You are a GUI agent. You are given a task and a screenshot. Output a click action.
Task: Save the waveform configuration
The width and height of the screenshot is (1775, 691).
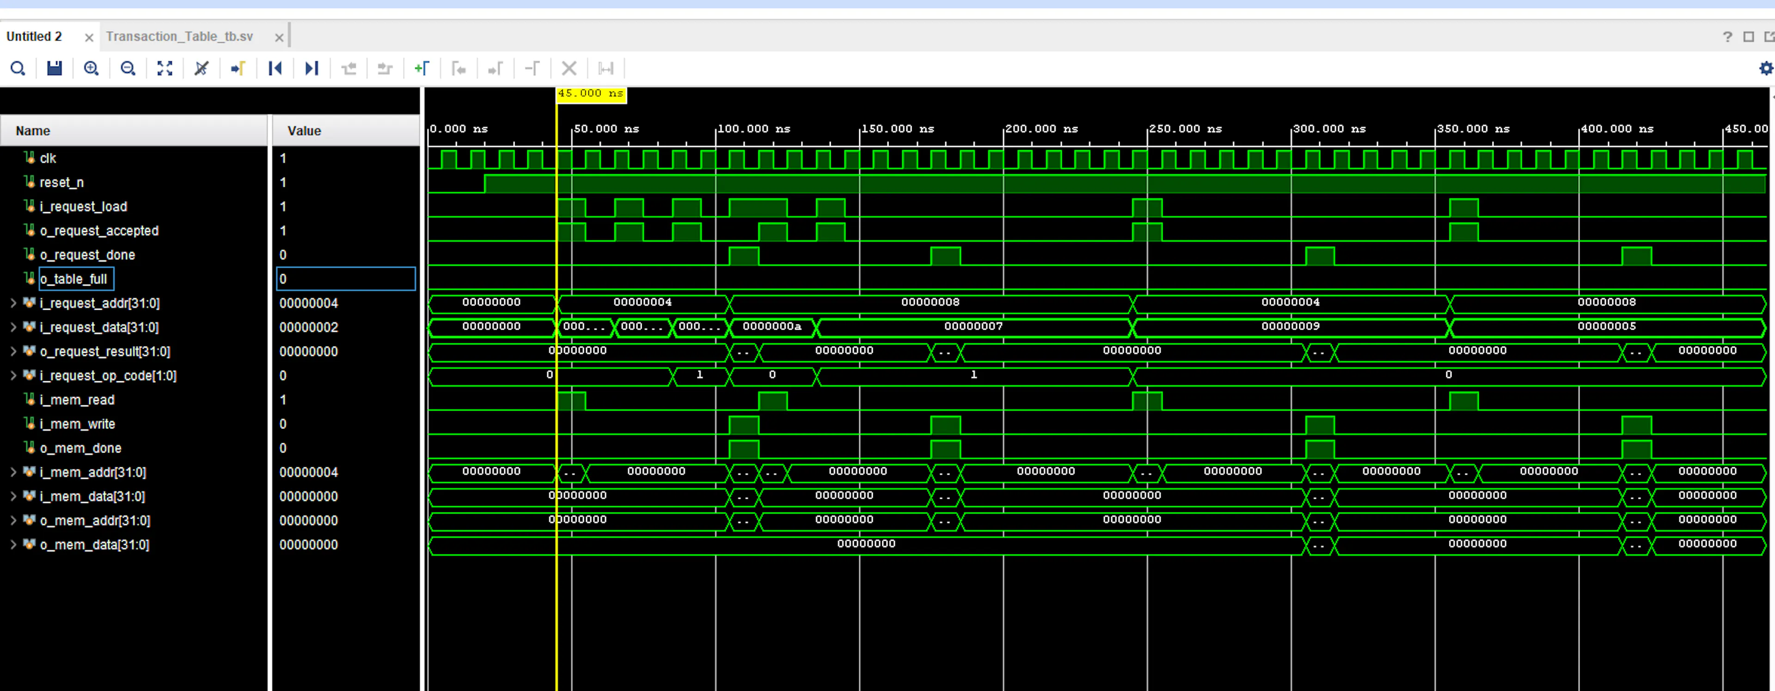55,68
